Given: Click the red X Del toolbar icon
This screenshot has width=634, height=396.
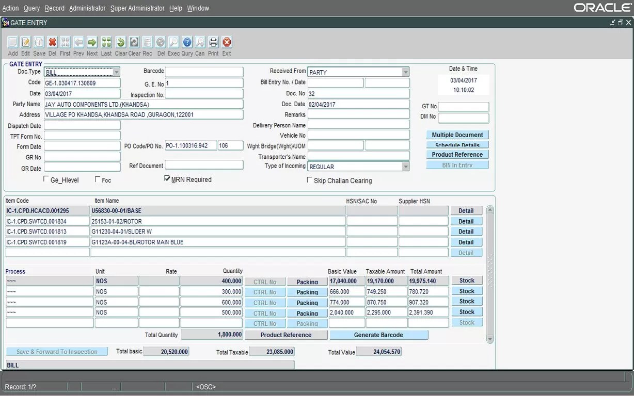Looking at the screenshot, I should tap(52, 42).
